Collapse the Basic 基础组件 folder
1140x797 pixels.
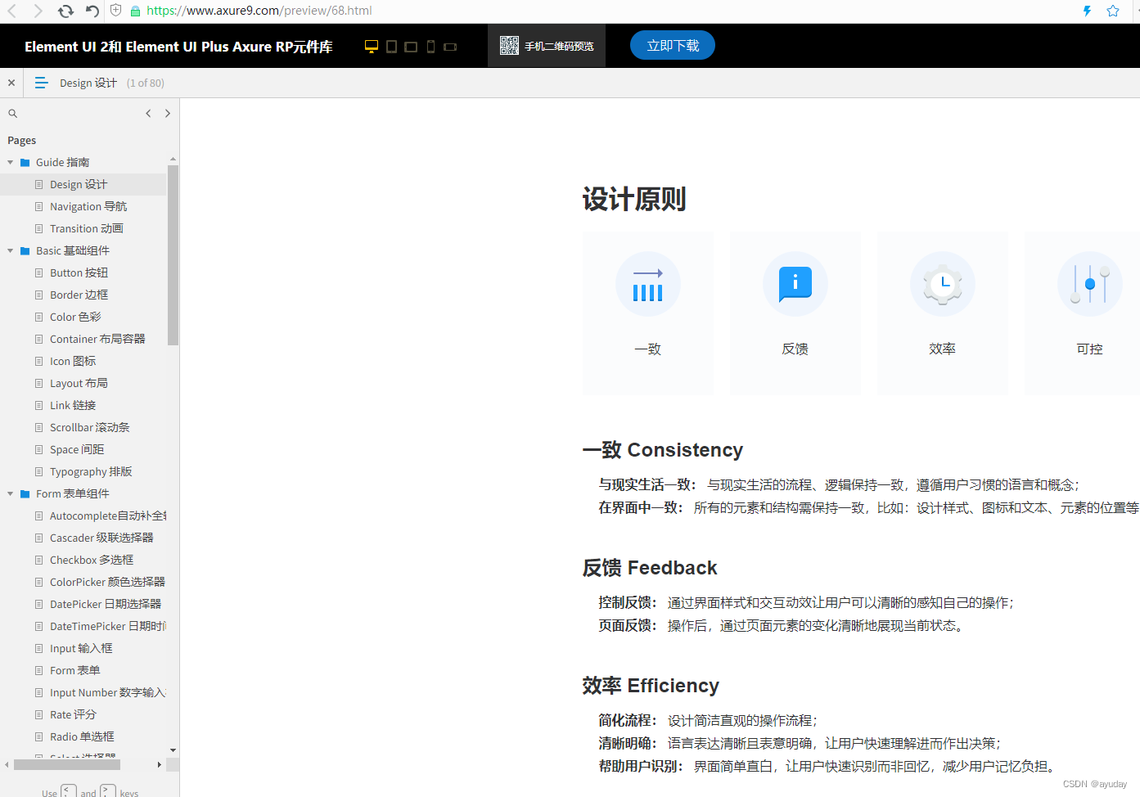click(x=10, y=250)
